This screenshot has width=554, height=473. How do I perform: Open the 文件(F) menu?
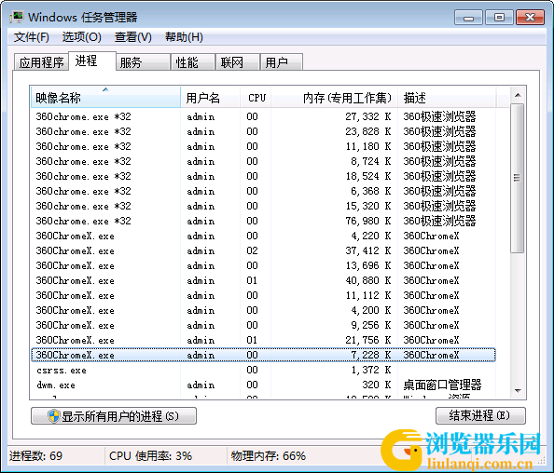(31, 37)
